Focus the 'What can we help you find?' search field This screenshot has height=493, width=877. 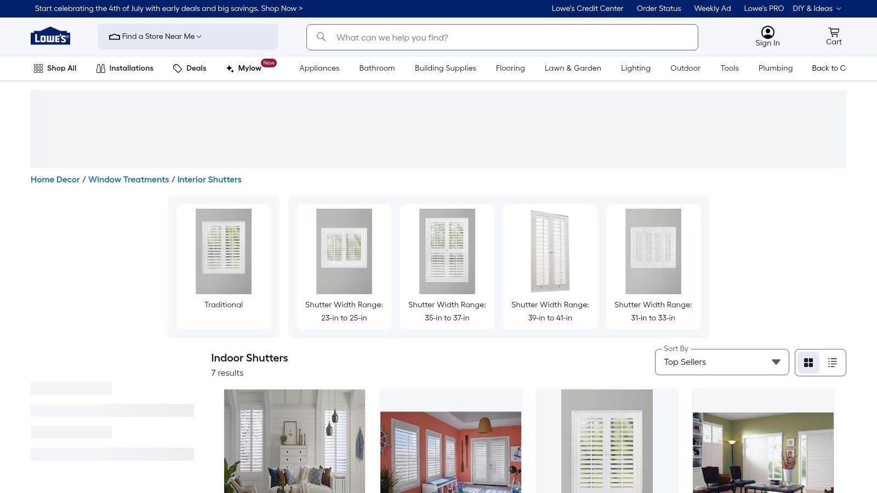coord(502,37)
